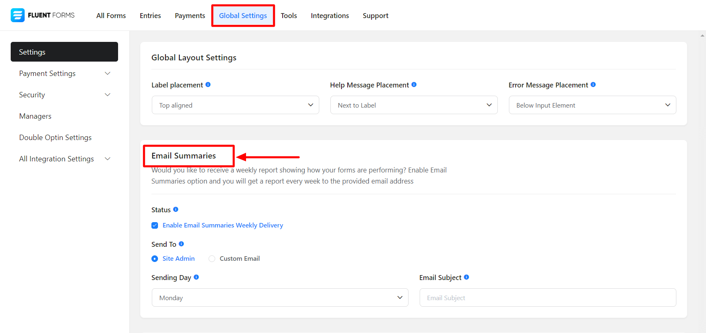Viewport: 706px width, 333px height.
Task: Click the Email Subject input field
Action: point(547,298)
